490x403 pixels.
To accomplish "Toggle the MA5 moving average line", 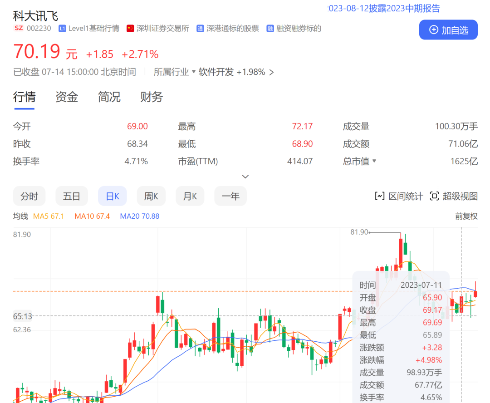I will pos(49,216).
